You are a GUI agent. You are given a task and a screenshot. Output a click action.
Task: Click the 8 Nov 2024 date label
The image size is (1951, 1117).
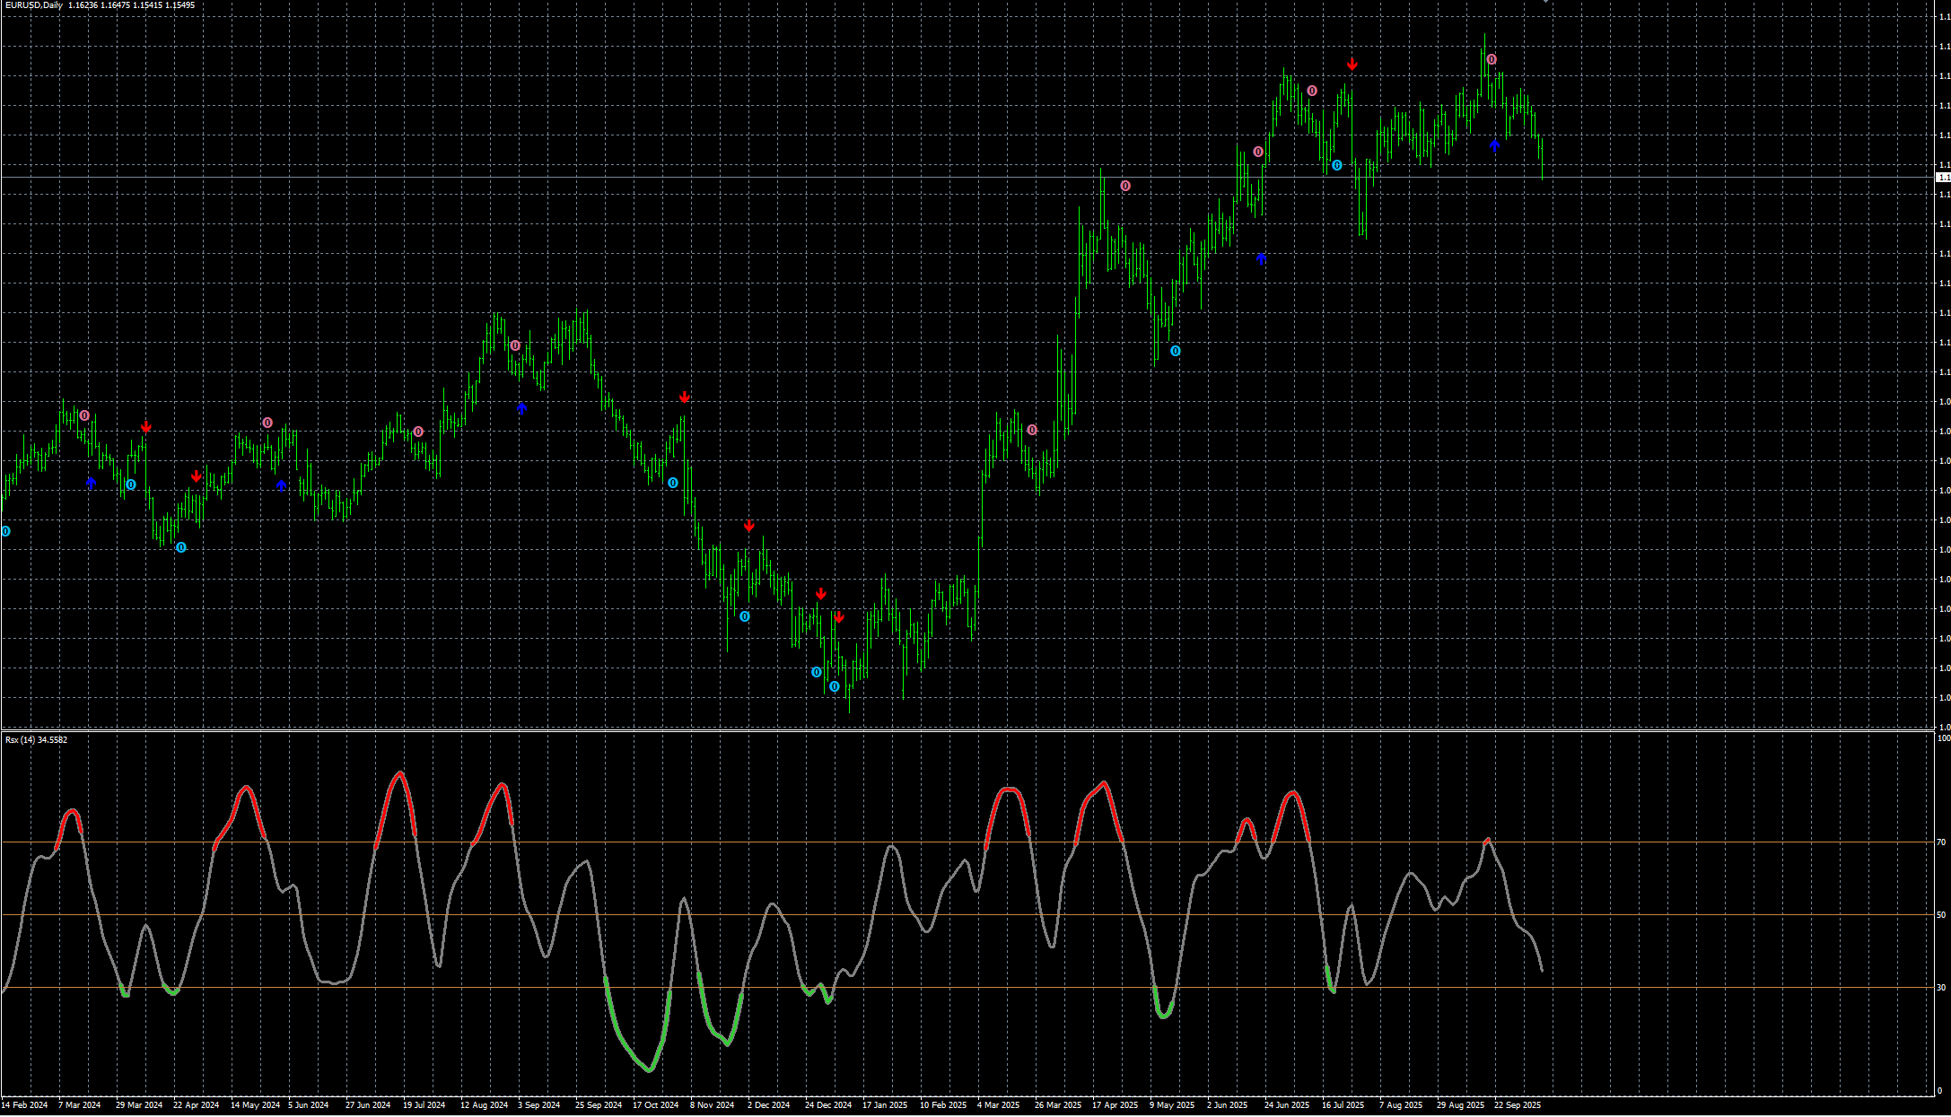(712, 1105)
